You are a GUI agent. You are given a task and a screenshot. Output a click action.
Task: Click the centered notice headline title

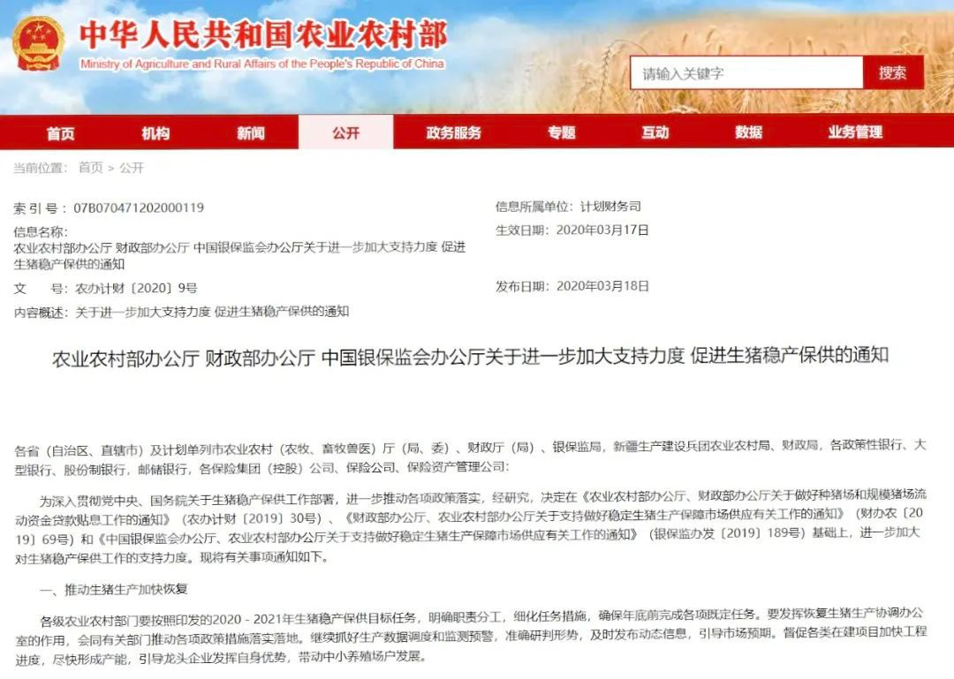(470, 357)
